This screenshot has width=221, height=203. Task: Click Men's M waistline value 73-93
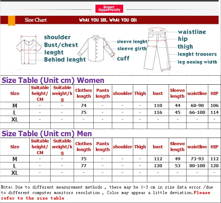click(197, 159)
